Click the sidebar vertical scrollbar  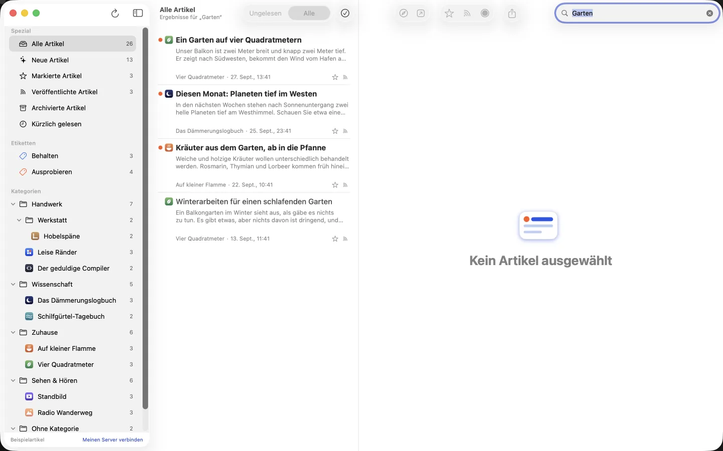(145, 218)
